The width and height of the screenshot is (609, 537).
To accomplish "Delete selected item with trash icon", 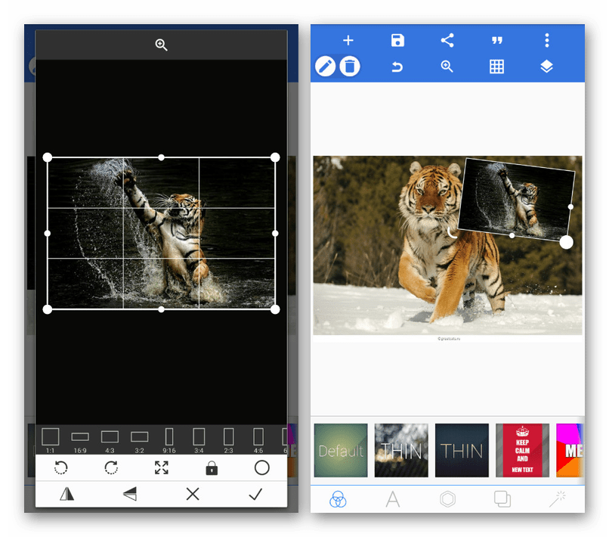I will 349,67.
